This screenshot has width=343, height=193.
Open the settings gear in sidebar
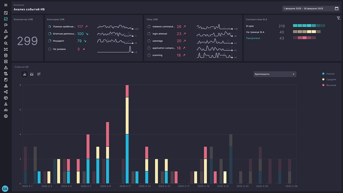click(x=6, y=116)
